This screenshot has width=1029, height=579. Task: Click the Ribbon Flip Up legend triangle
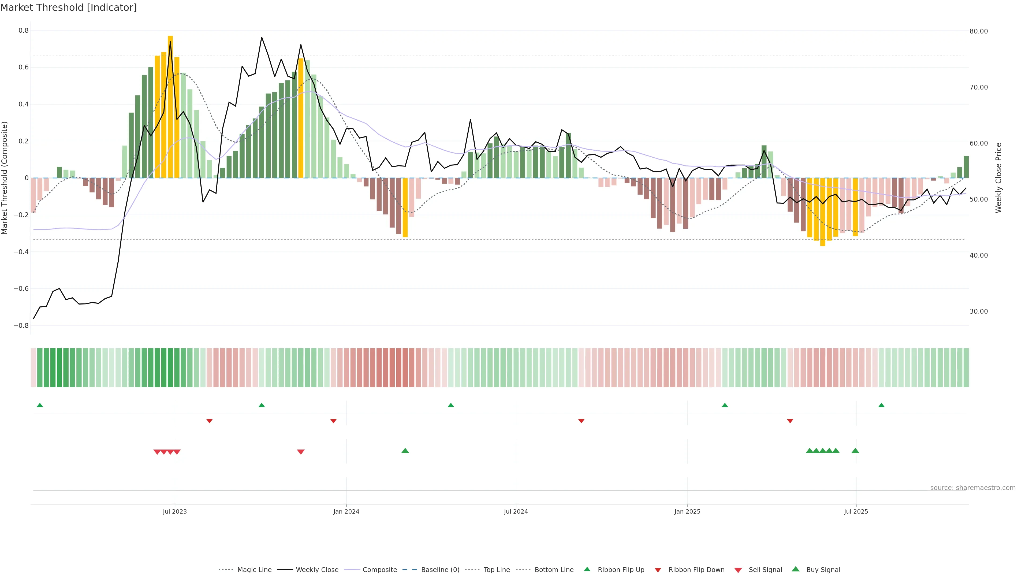587,569
